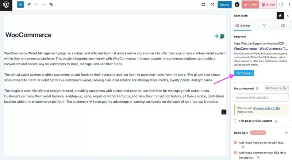View the post in a new tab

pyautogui.click(x=212, y=4)
